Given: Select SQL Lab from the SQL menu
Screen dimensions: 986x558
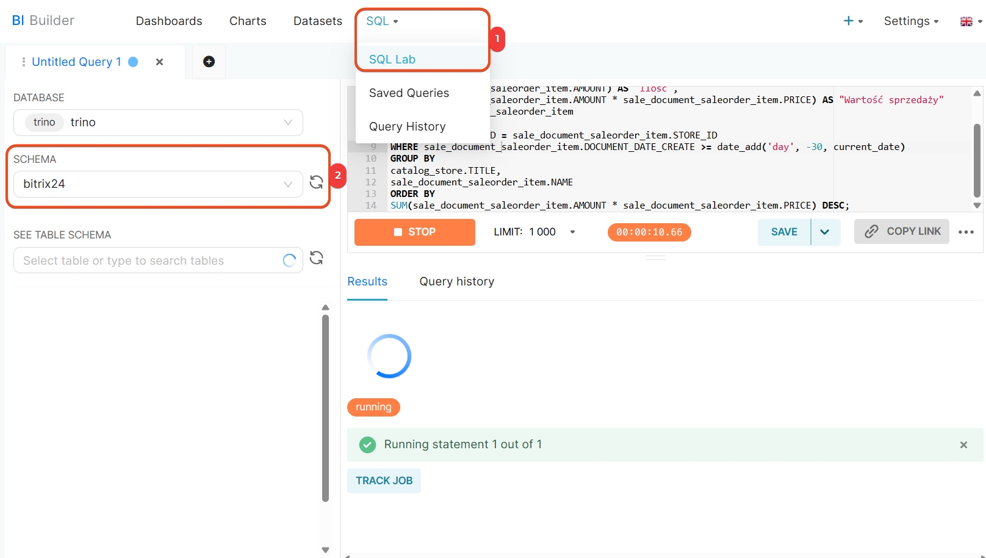Looking at the screenshot, I should 392,59.
